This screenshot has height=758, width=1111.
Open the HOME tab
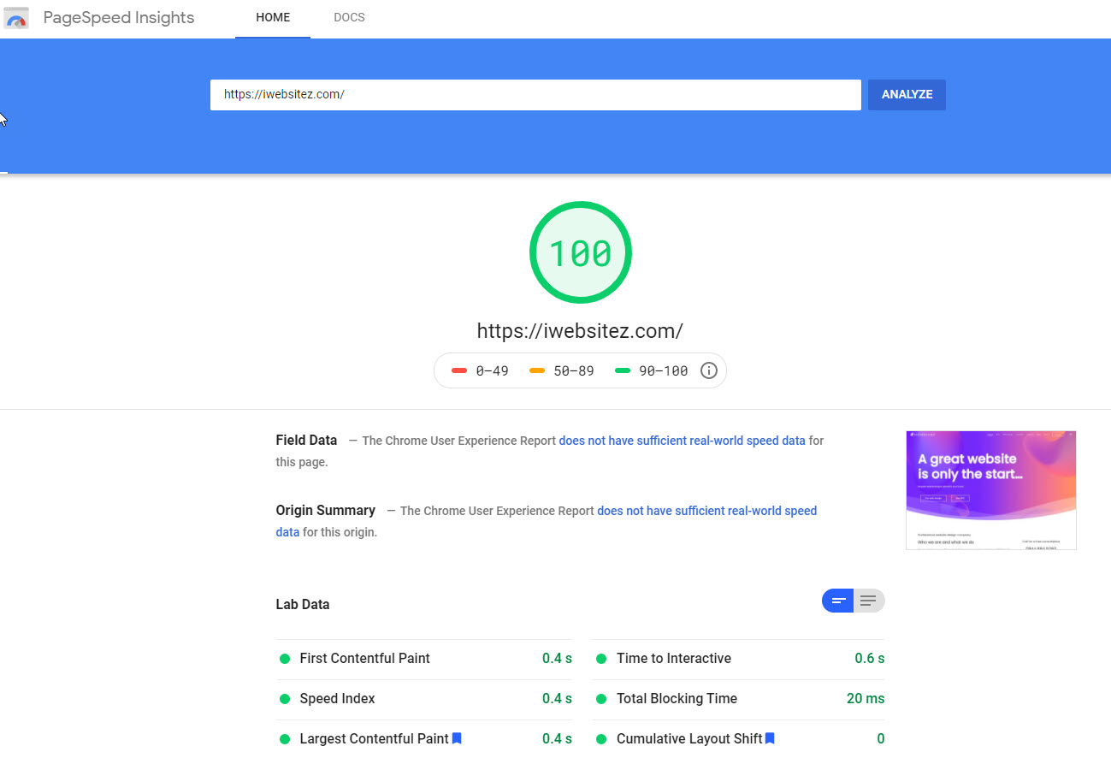pos(273,18)
